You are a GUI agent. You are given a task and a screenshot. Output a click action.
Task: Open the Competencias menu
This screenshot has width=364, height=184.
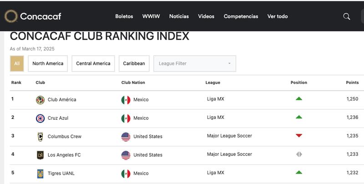(241, 16)
